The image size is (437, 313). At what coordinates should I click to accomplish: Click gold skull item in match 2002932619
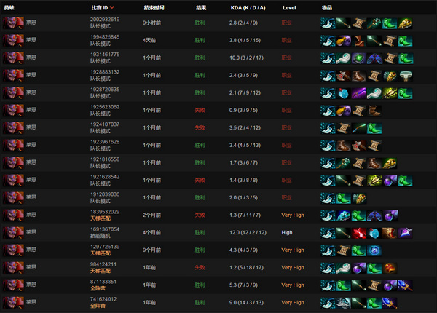[405, 23]
